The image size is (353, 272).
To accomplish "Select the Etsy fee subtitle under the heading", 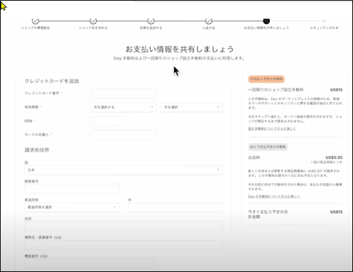I will click(x=179, y=58).
